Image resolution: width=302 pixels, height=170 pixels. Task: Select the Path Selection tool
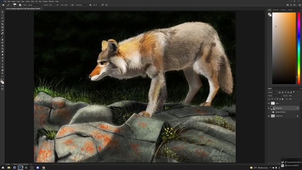pos(2,64)
